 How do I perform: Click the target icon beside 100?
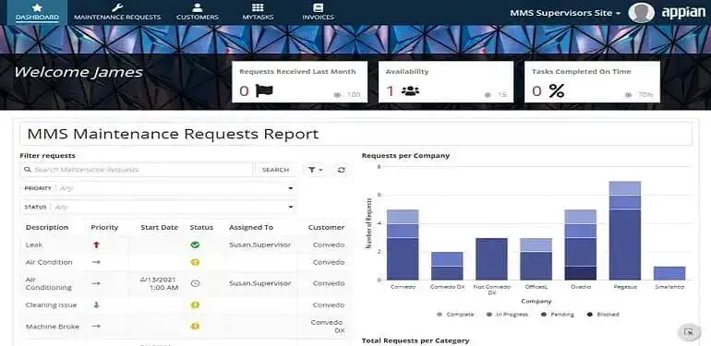[337, 95]
